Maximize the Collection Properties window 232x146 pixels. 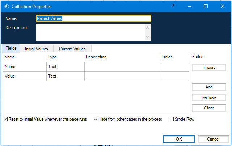point(206,6)
